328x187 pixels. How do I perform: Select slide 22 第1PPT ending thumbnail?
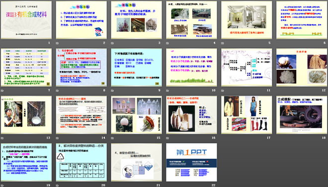pos(191,162)
